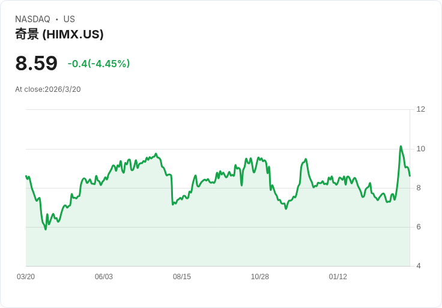Click the NASDAQ exchange label

pos(32,19)
